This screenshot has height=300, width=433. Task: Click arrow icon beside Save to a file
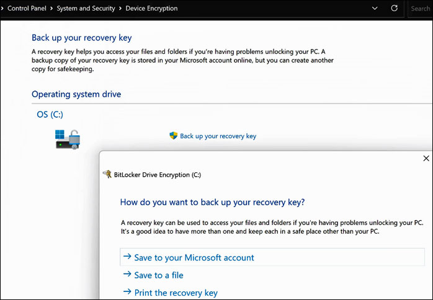click(x=127, y=274)
